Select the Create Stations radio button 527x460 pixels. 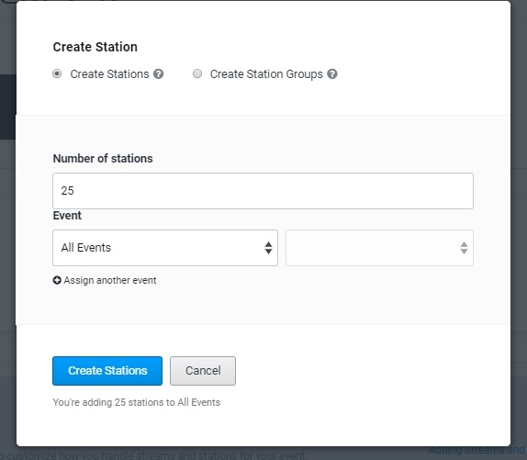[57, 73]
